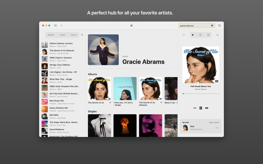Viewport: 263px width, 164px height.
Task: Open Good Riddance album in sidebar
Action: 62,131
